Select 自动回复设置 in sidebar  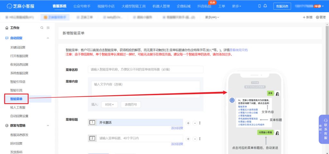(19, 116)
